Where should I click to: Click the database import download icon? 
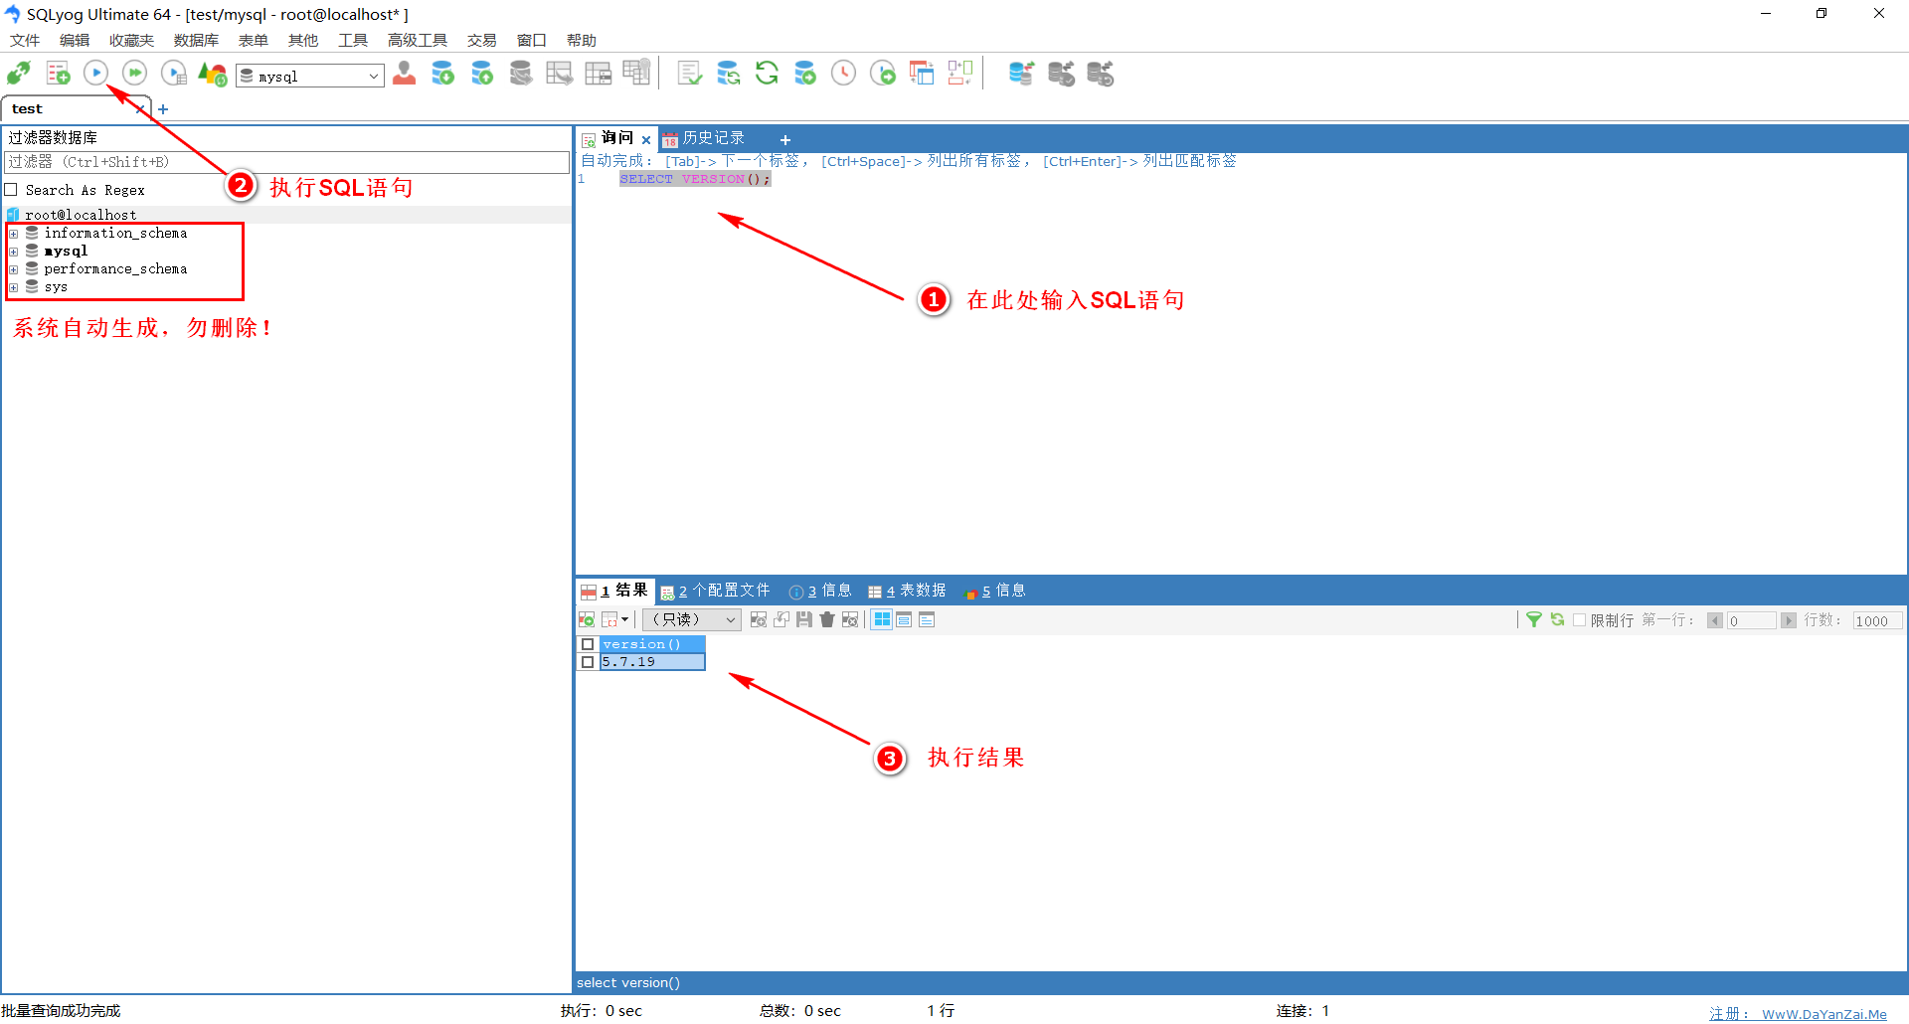(443, 74)
